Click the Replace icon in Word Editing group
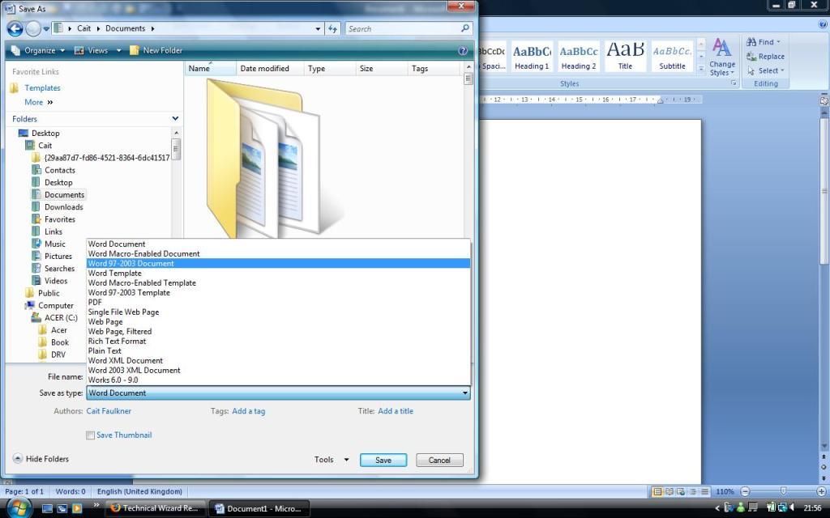Image resolution: width=830 pixels, height=518 pixels. (751, 57)
